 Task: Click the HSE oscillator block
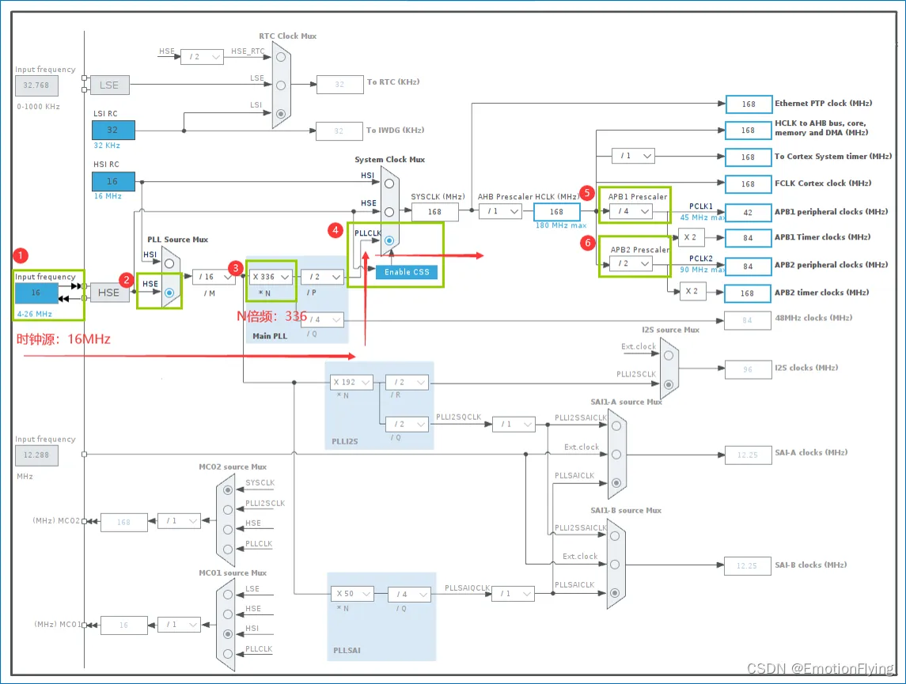(x=109, y=293)
